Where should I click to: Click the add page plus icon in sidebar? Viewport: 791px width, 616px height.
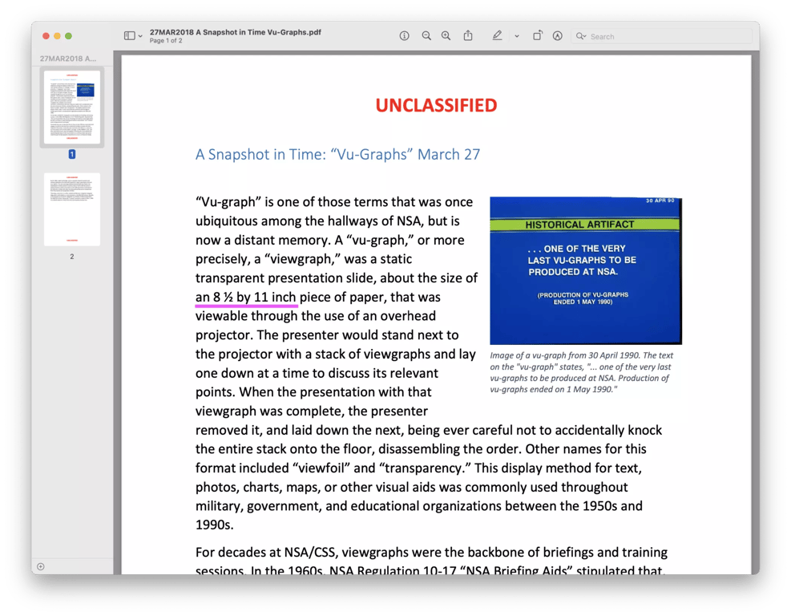click(x=41, y=566)
